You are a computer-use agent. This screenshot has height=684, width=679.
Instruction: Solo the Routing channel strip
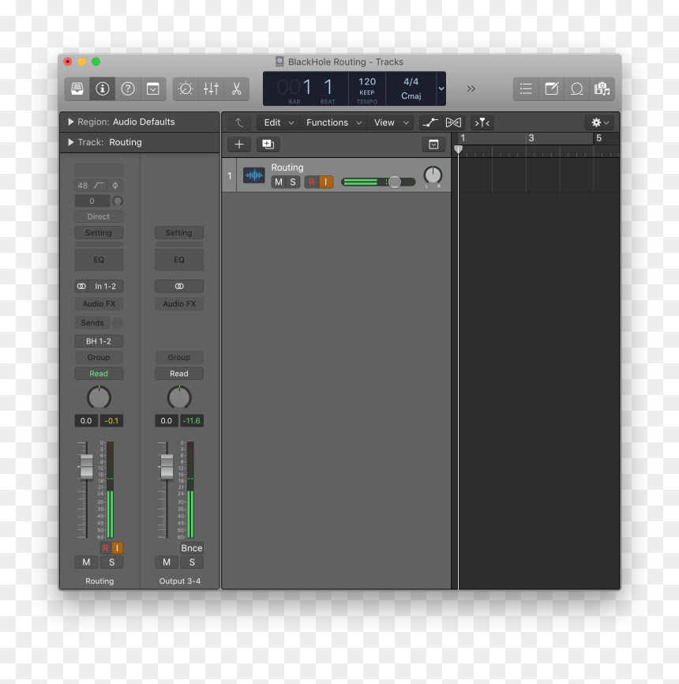111,562
